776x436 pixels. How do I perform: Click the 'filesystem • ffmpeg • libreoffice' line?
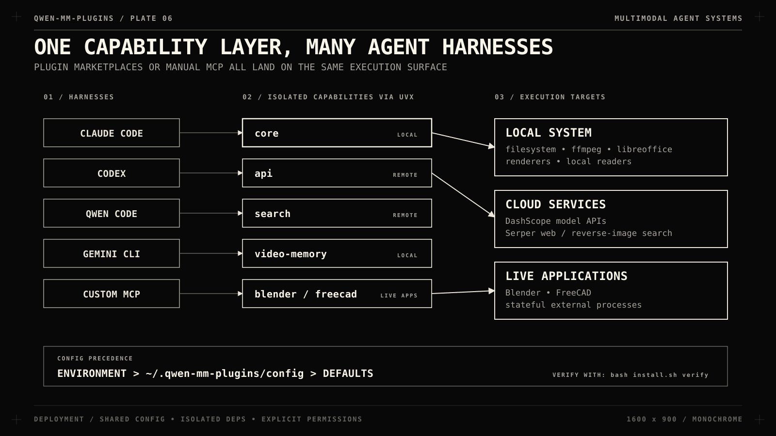pos(589,149)
